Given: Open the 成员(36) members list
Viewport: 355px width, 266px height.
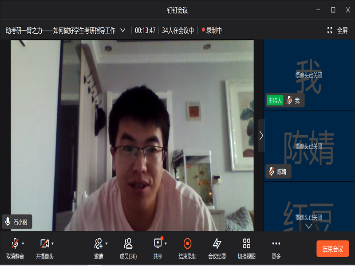Looking at the screenshot, I should coord(128,243).
